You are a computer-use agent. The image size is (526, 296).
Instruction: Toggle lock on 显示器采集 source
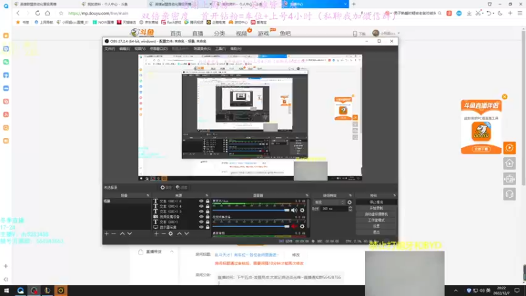point(207,227)
